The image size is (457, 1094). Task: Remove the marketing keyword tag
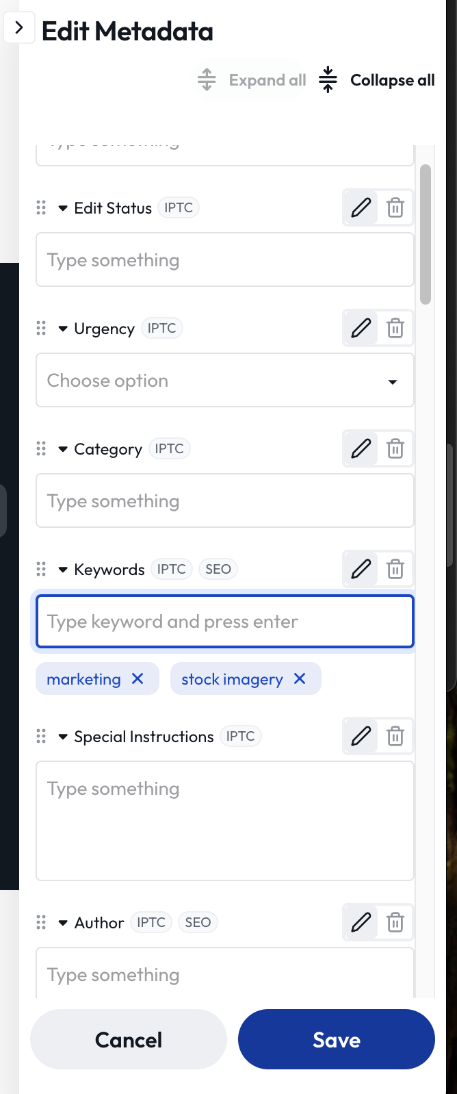(x=138, y=678)
